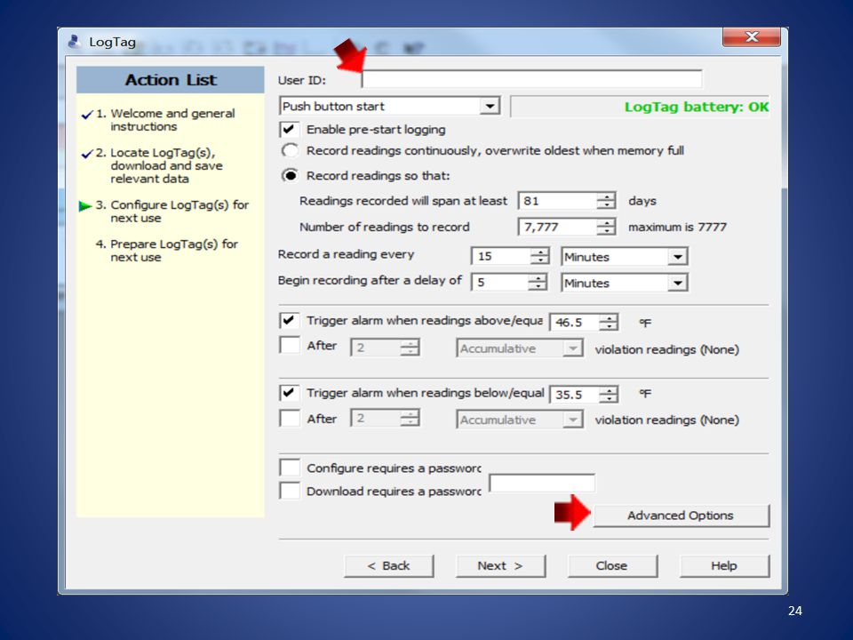The height and width of the screenshot is (640, 853).
Task: Adjust the 46.5 threshold spinner arrows
Action: [x=609, y=322]
